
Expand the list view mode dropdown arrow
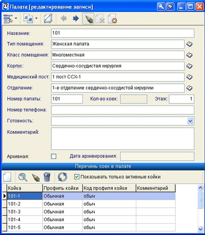click(x=16, y=18)
